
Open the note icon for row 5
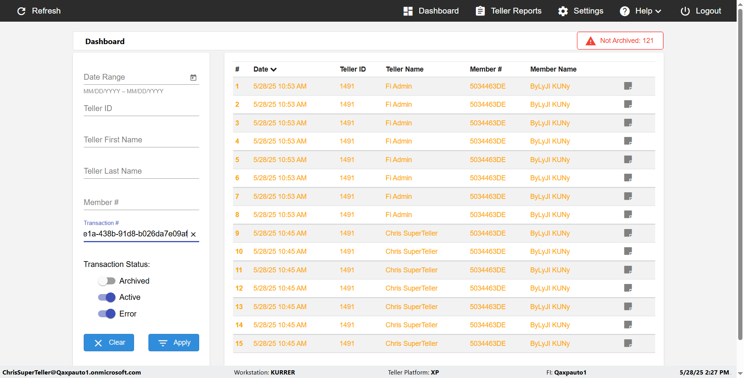pos(628,159)
